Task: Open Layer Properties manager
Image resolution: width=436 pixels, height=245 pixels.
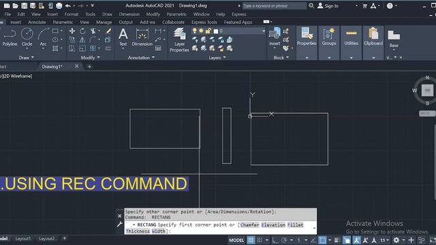Action: click(179, 39)
